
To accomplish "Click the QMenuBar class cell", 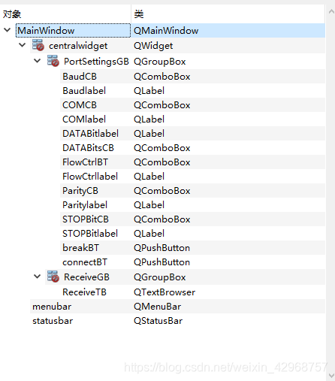I will 157,307.
